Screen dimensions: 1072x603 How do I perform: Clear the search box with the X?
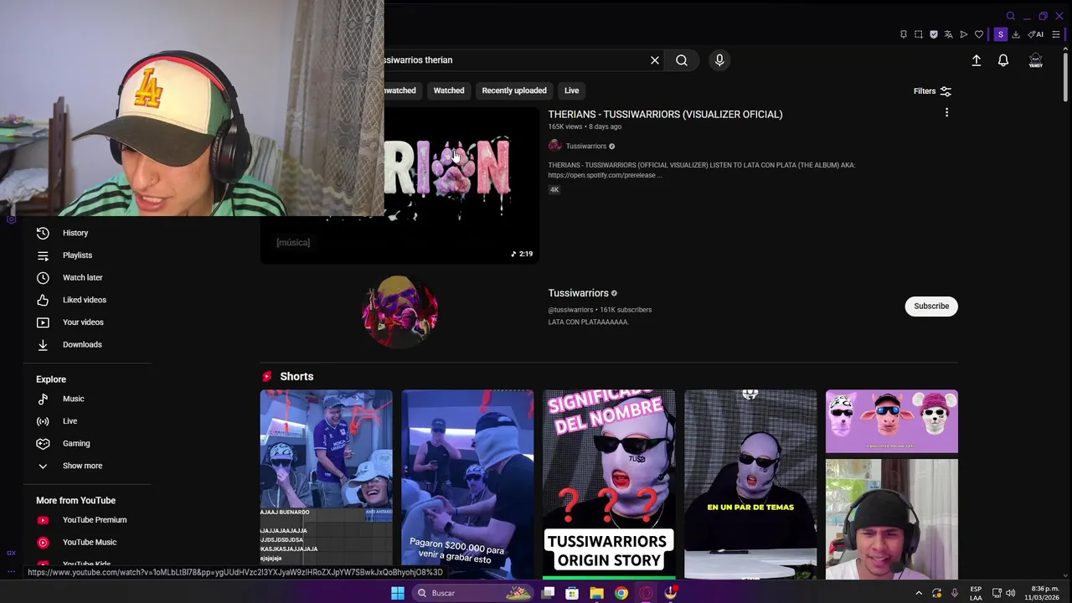[x=655, y=60]
